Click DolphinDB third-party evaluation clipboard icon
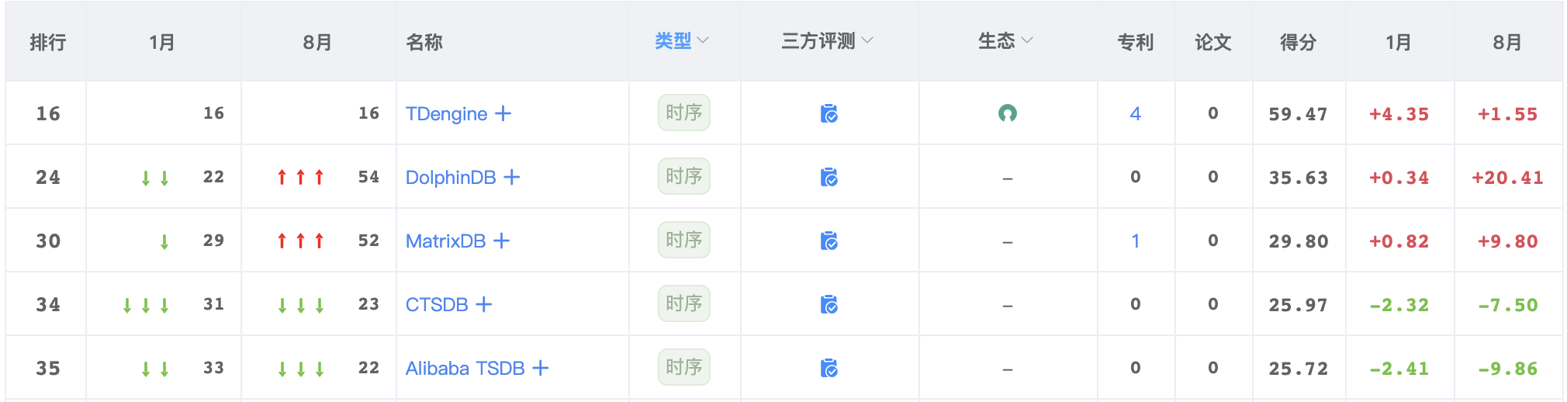The width and height of the screenshot is (1567, 402). (x=829, y=178)
